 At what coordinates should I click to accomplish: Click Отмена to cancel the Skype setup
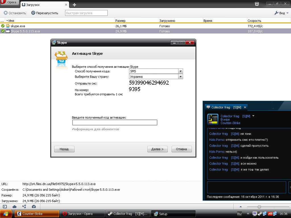182,149
